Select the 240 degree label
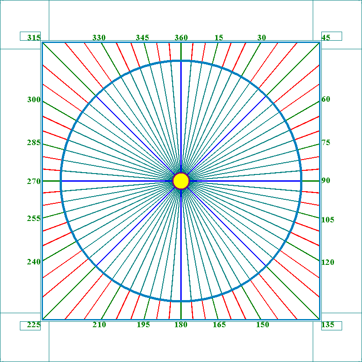 coord(34,262)
